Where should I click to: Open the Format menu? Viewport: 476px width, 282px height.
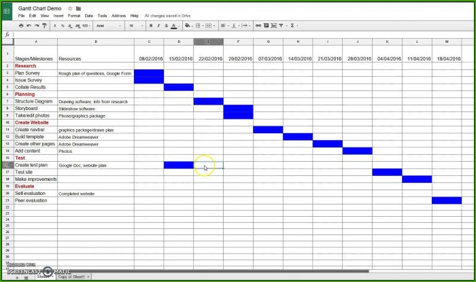coord(74,16)
